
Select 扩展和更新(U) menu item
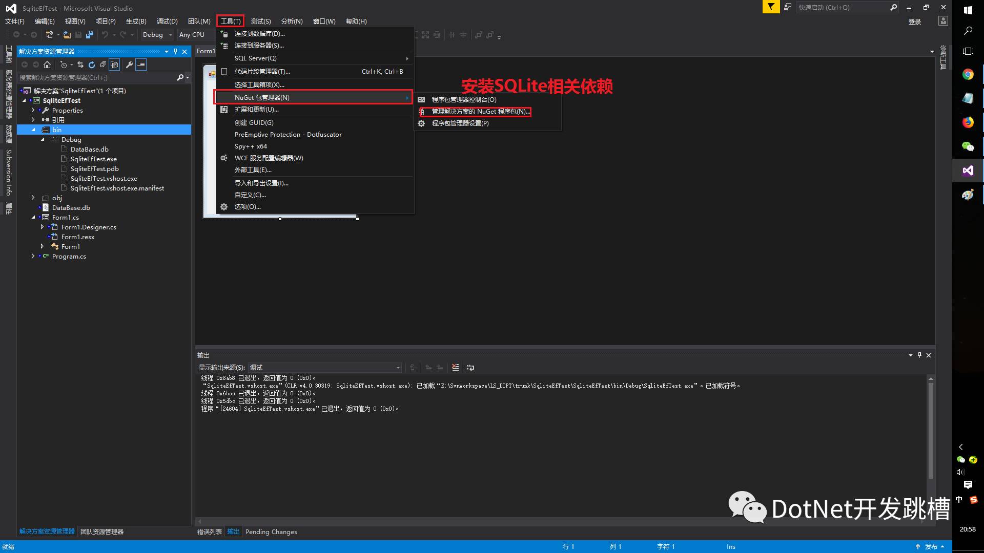click(x=256, y=110)
